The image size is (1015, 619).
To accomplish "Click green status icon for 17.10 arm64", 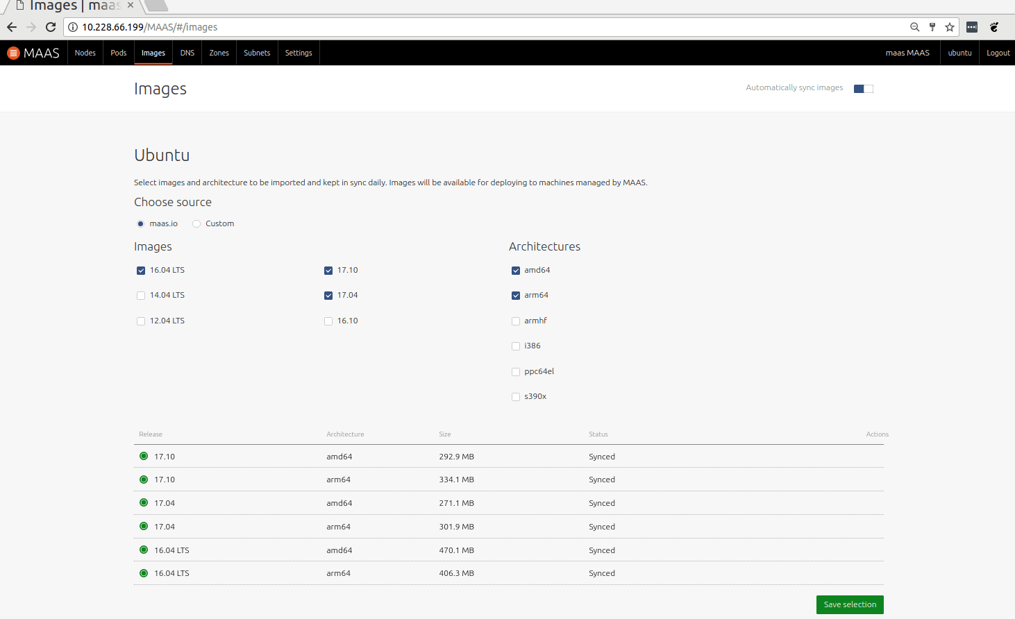I will point(144,480).
